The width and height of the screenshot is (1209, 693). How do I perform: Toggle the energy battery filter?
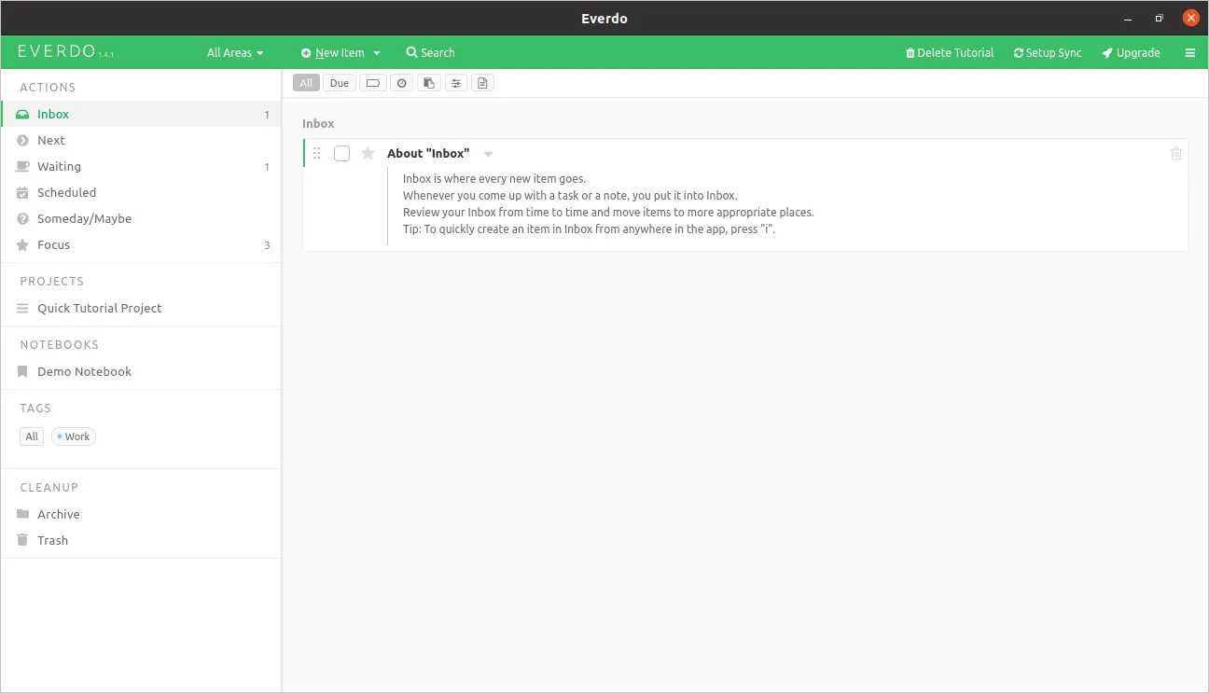click(373, 83)
